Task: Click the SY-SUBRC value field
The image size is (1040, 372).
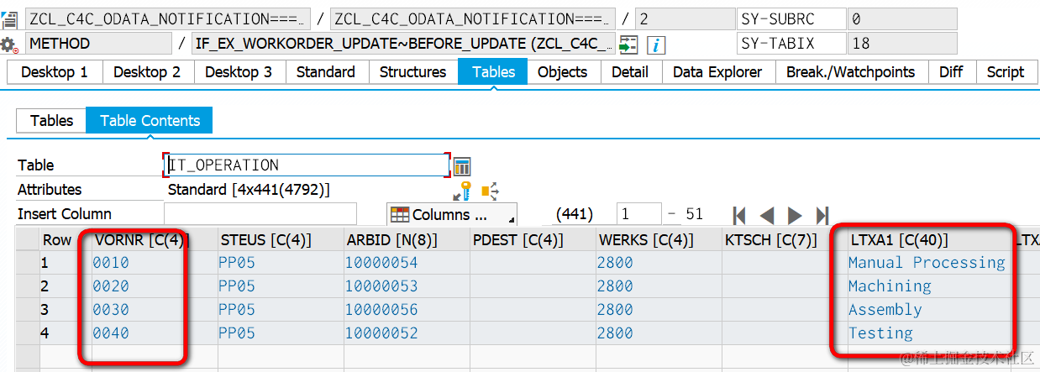Action: [902, 18]
